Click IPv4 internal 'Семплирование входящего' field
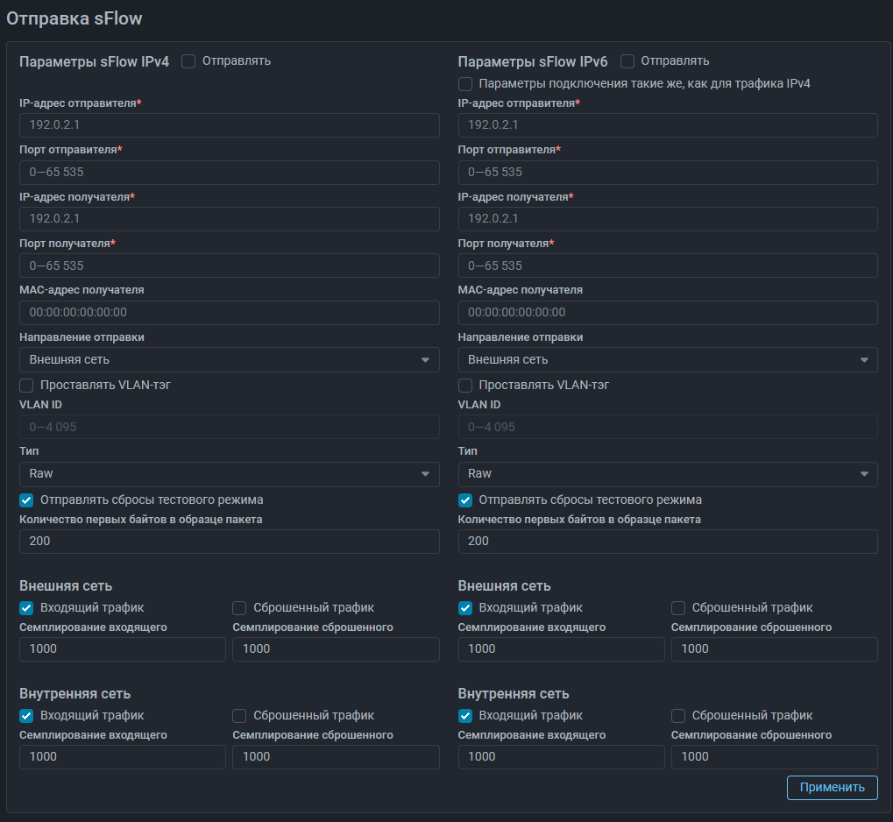893x822 pixels. pyautogui.click(x=122, y=757)
